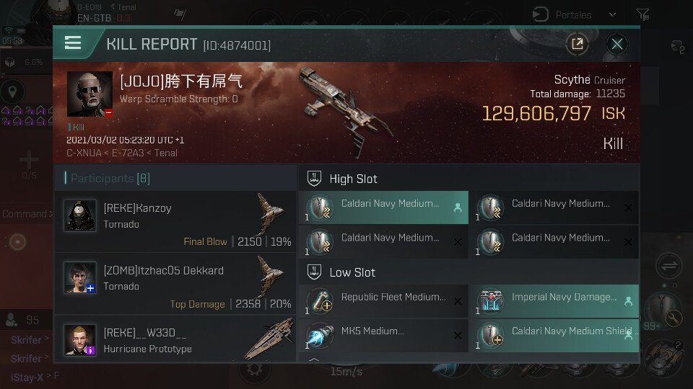Open the kill report hamburger menu

[x=73, y=43]
